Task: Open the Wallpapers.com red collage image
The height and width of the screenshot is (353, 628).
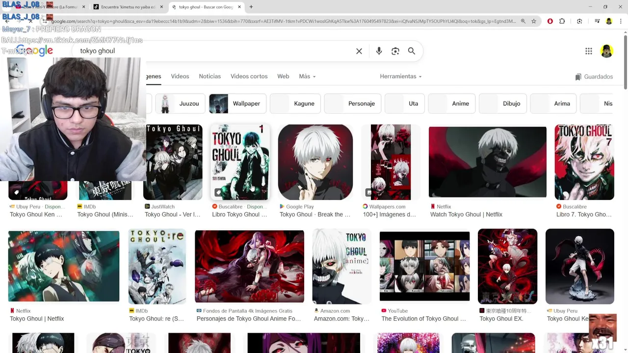Action: coord(391,162)
